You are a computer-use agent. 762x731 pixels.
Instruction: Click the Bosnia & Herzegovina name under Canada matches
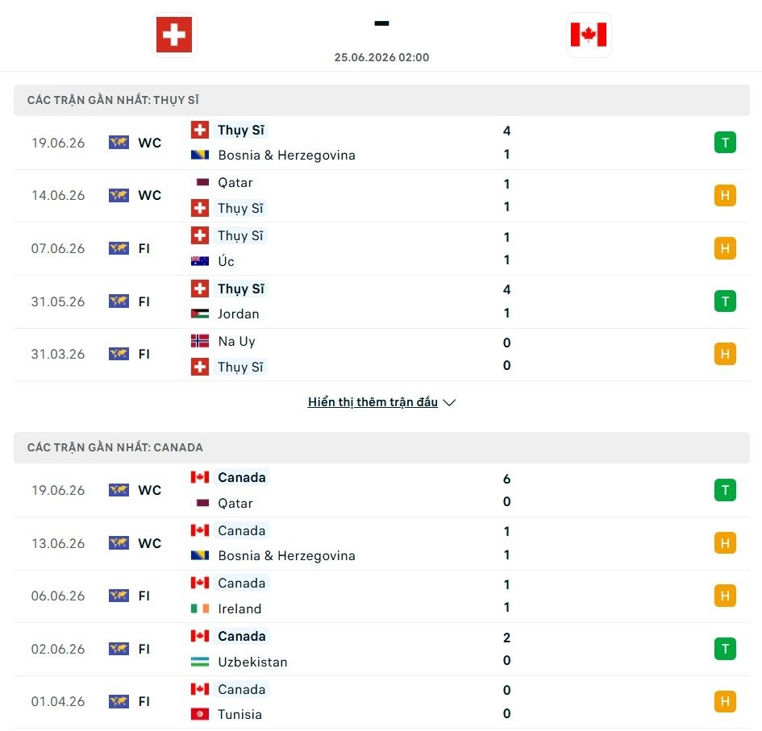287,555
